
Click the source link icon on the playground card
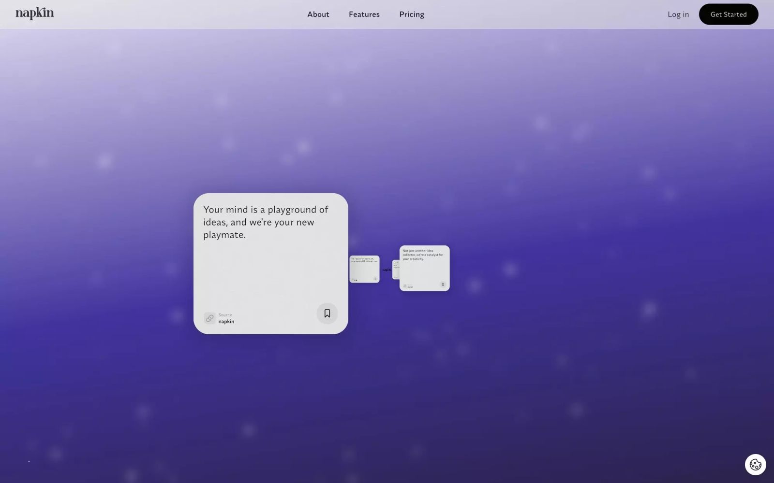point(209,318)
